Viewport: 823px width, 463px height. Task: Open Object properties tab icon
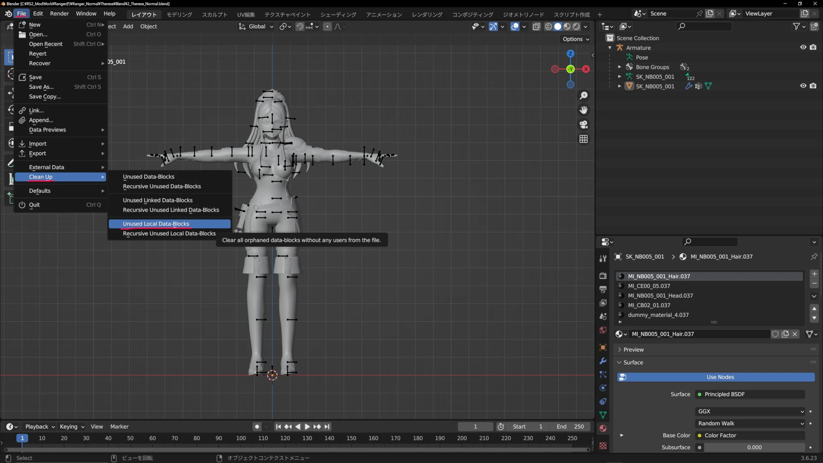tap(603, 347)
